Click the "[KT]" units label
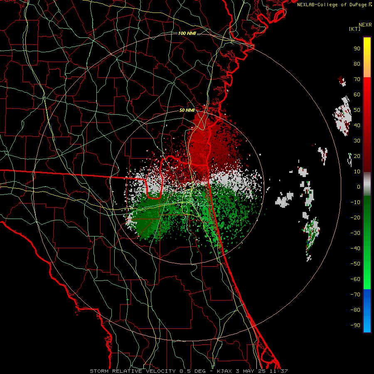This screenshot has height=374, width=374. [x=354, y=29]
